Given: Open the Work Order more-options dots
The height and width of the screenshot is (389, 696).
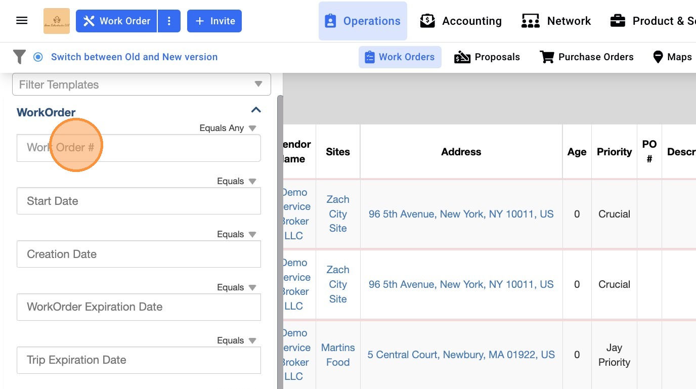Looking at the screenshot, I should point(169,21).
